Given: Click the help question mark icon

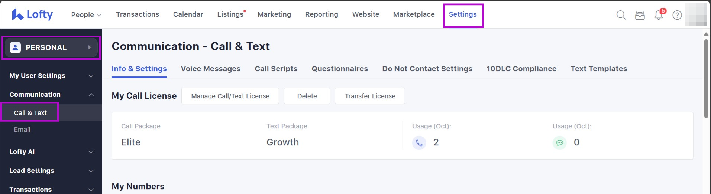Looking at the screenshot, I should tap(677, 15).
